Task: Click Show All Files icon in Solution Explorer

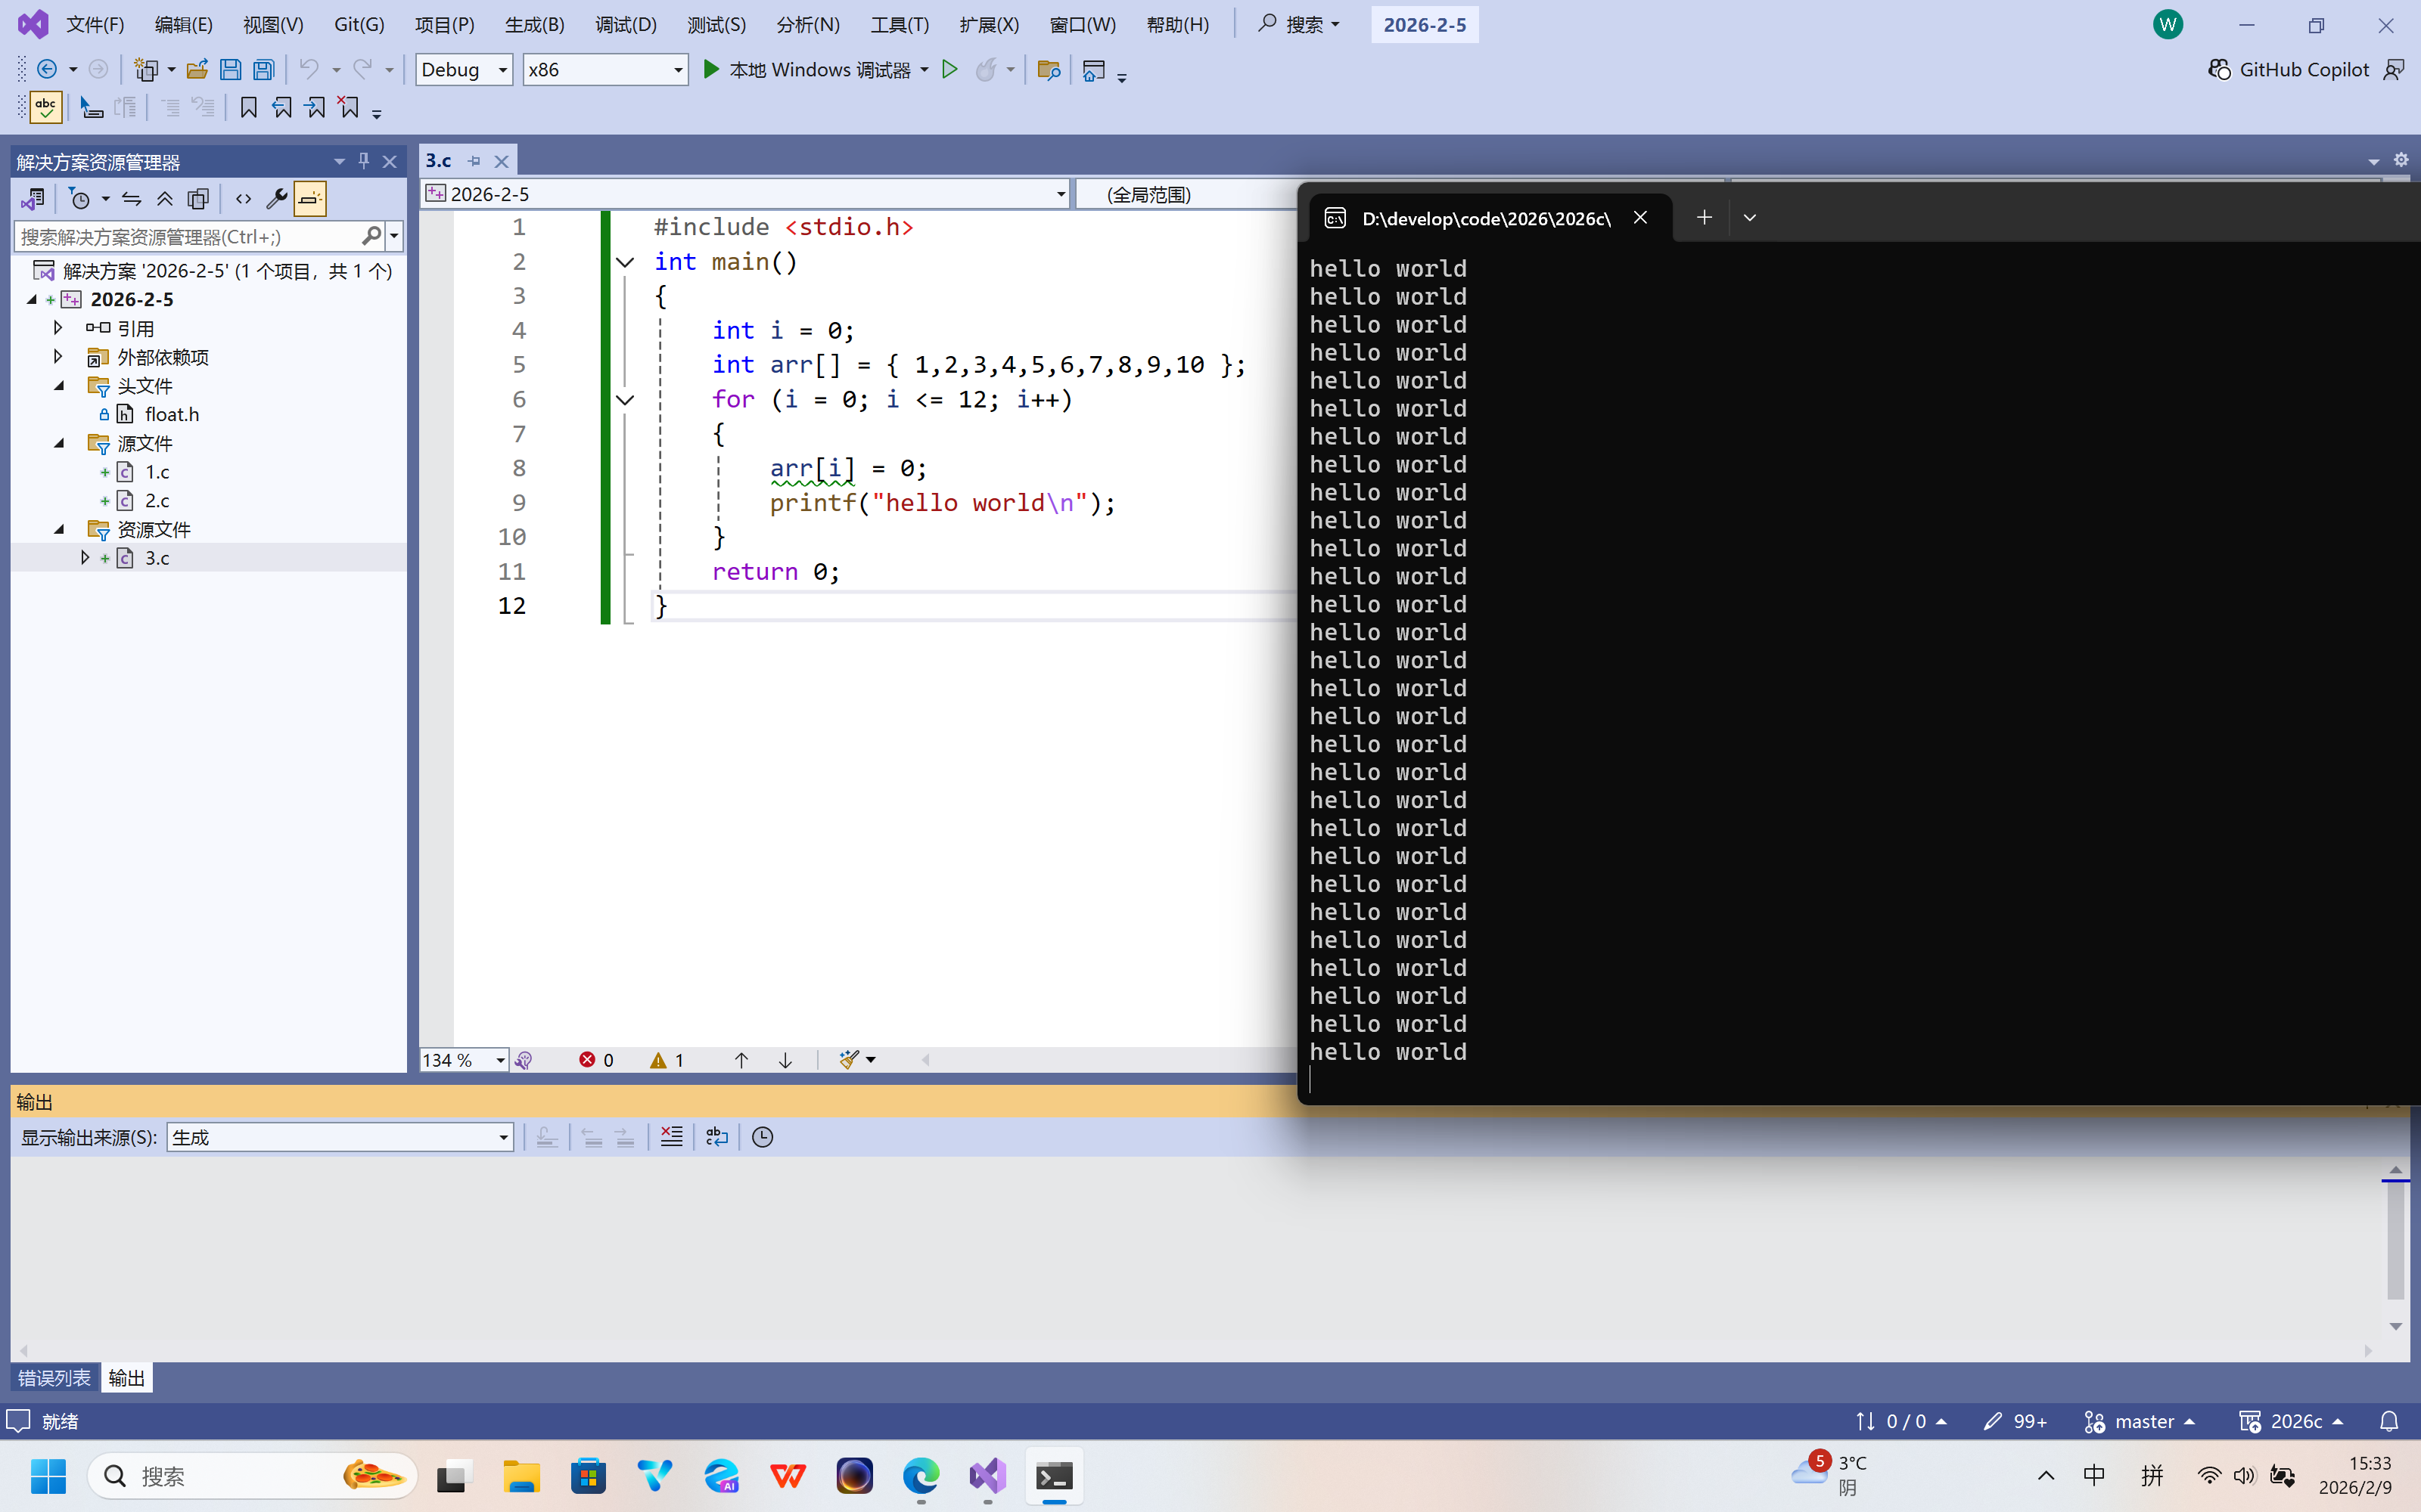Action: click(x=198, y=199)
